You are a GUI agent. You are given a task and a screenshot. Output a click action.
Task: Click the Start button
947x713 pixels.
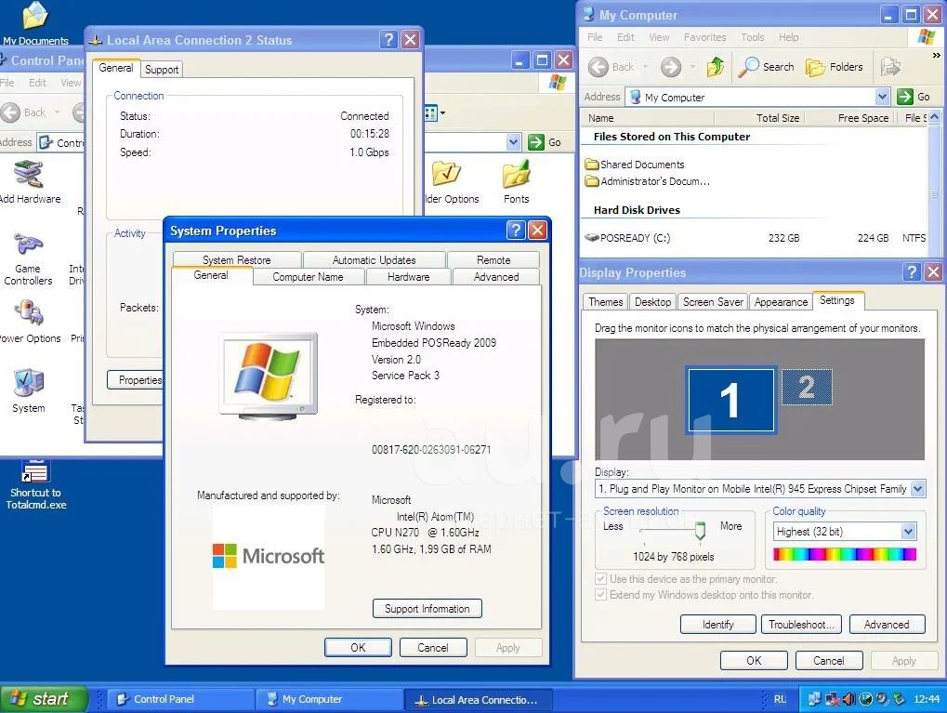44,699
